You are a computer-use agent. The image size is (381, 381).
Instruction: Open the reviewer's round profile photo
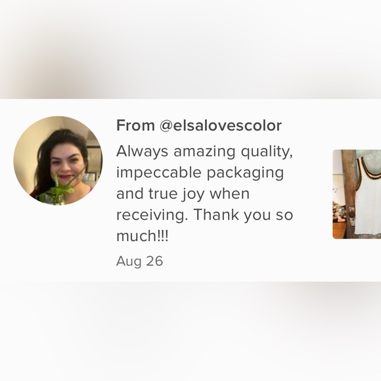[58, 161]
